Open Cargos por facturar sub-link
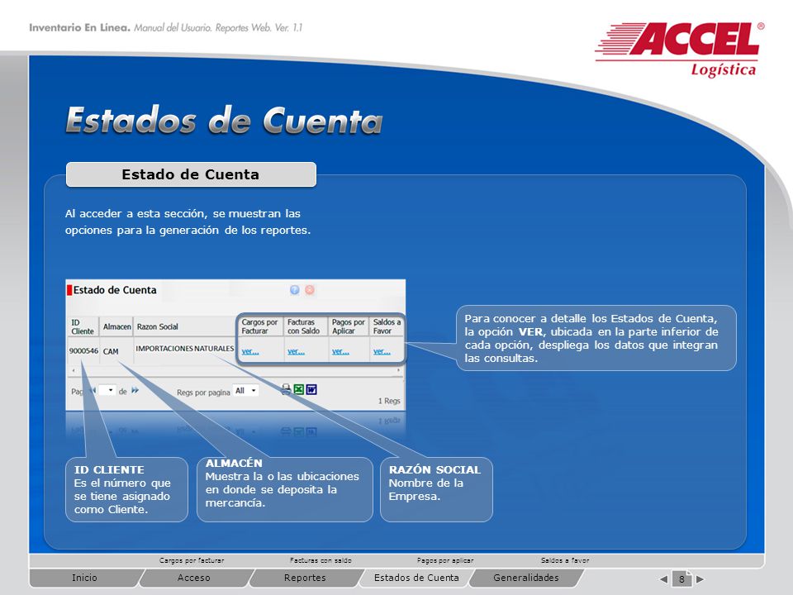This screenshot has height=595, width=793. click(192, 560)
